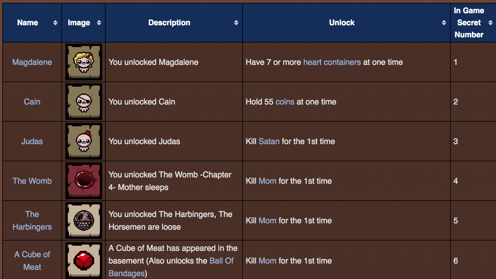Open the Ball Of Bandages link
The width and height of the screenshot is (496, 279).
[171, 267]
